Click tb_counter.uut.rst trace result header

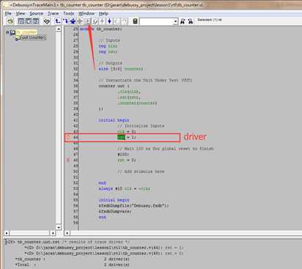pyautogui.click(x=67, y=242)
